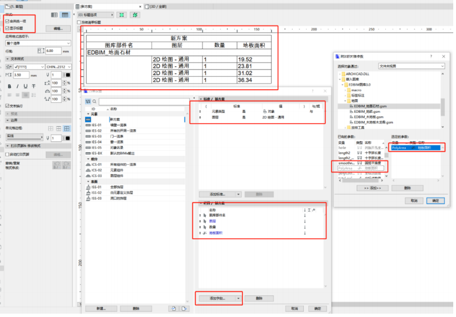The height and width of the screenshot is (317, 456).
Task: Open the border line type dropdown 实线
Action: click(24, 137)
